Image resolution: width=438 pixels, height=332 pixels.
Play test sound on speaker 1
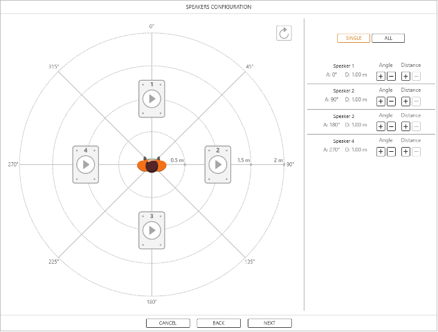pyautogui.click(x=152, y=99)
